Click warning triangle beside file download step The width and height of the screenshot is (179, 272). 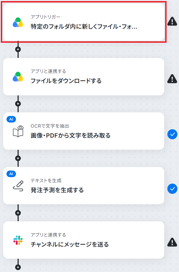(x=172, y=79)
